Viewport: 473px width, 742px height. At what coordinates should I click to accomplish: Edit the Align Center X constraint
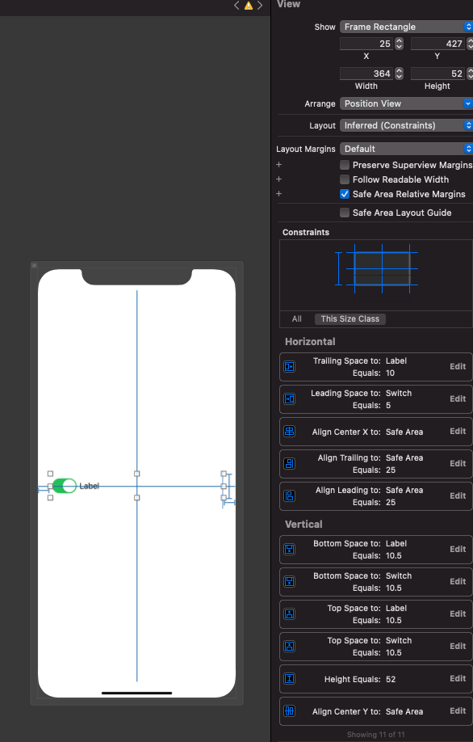pos(458,431)
